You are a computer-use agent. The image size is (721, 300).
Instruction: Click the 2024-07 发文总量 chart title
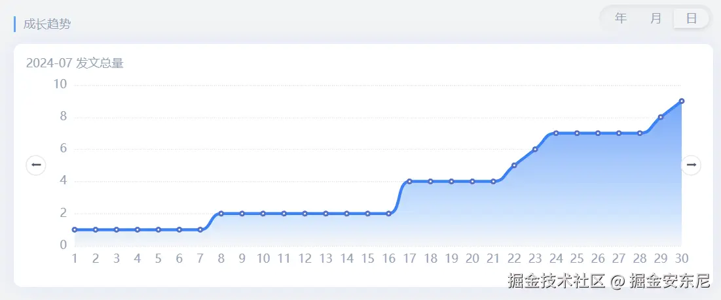coord(75,63)
